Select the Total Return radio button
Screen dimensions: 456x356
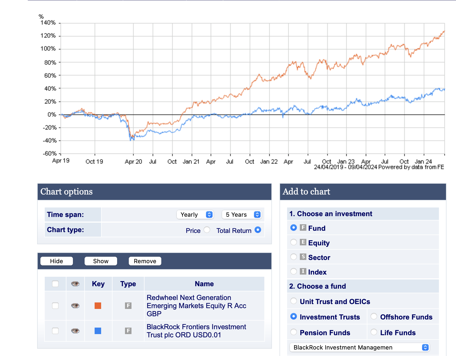tap(258, 230)
